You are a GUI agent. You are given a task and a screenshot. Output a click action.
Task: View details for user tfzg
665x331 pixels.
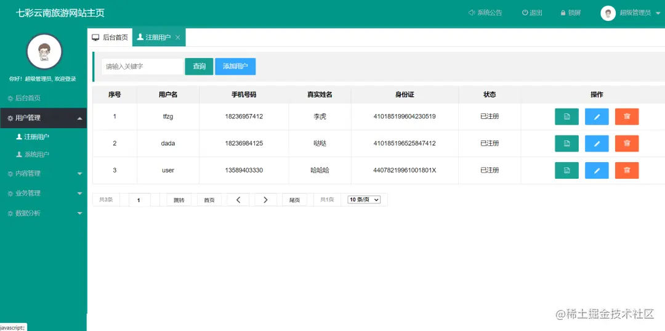point(566,116)
